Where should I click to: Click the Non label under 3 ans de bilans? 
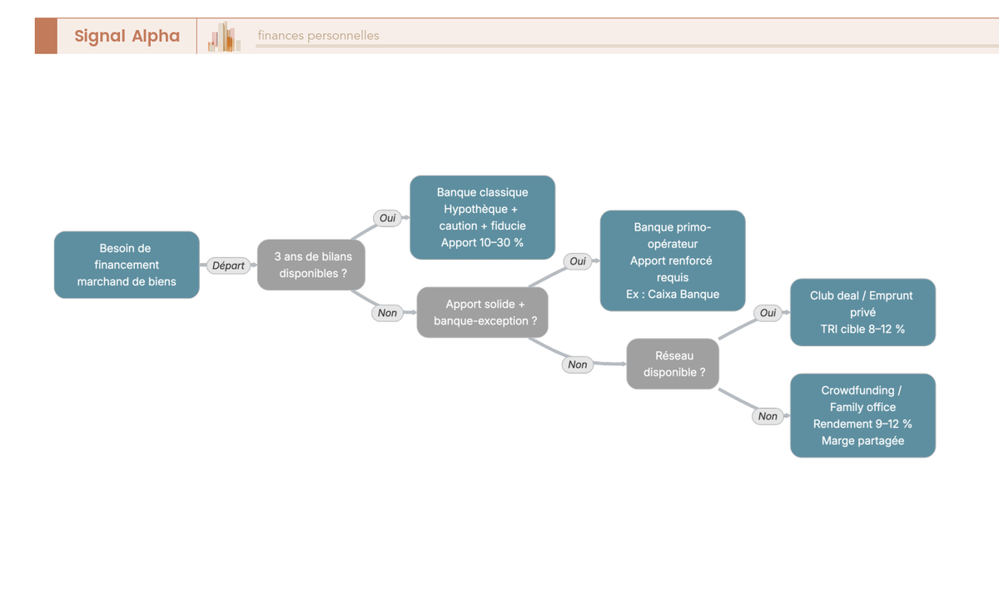click(387, 313)
